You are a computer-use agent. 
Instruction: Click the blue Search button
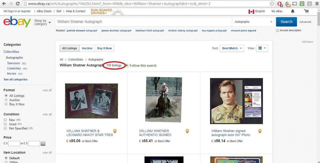(286, 22)
